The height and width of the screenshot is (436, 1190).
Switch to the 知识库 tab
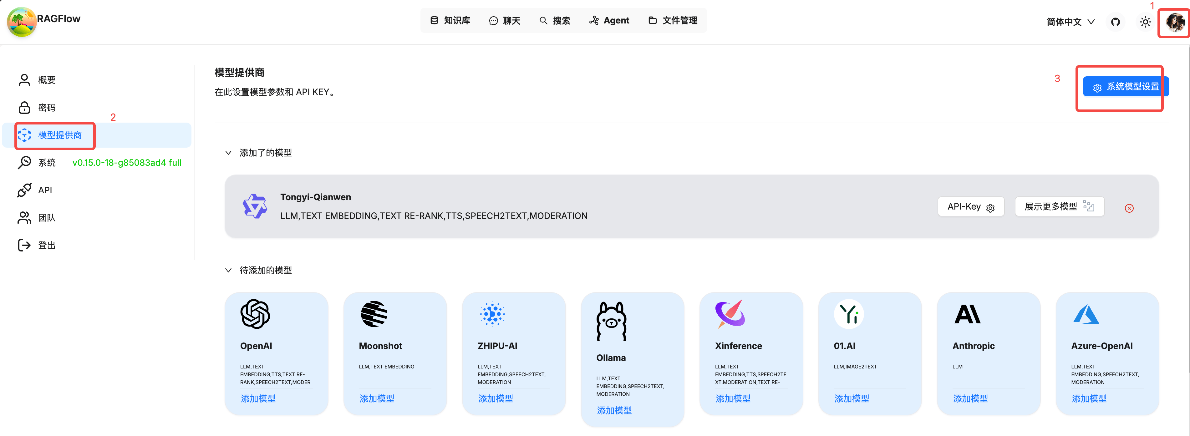(450, 20)
